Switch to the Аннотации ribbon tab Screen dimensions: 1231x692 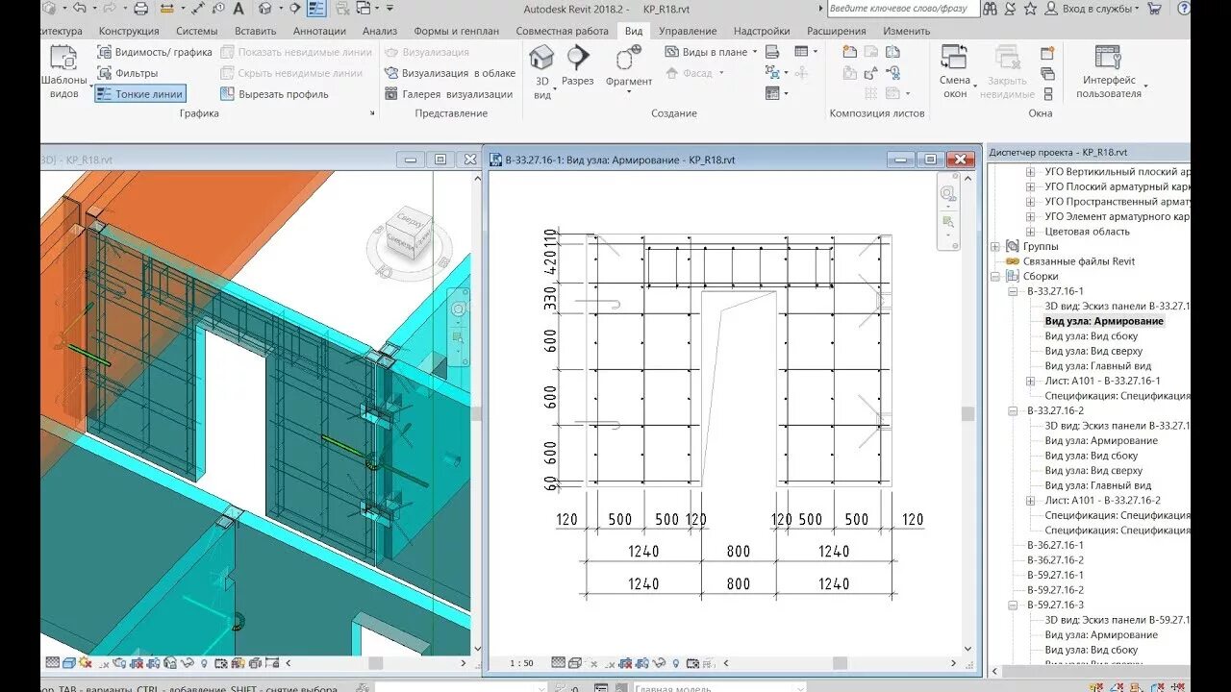point(319,31)
